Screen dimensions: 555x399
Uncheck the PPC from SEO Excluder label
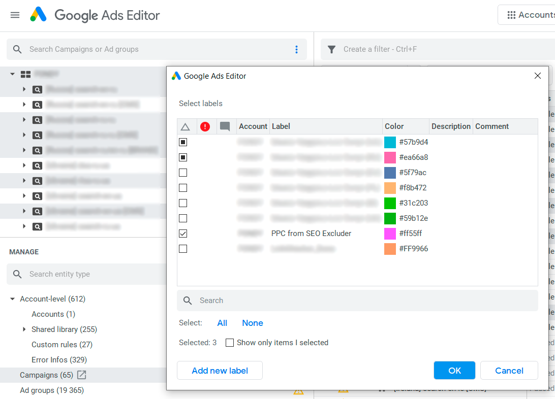click(183, 234)
